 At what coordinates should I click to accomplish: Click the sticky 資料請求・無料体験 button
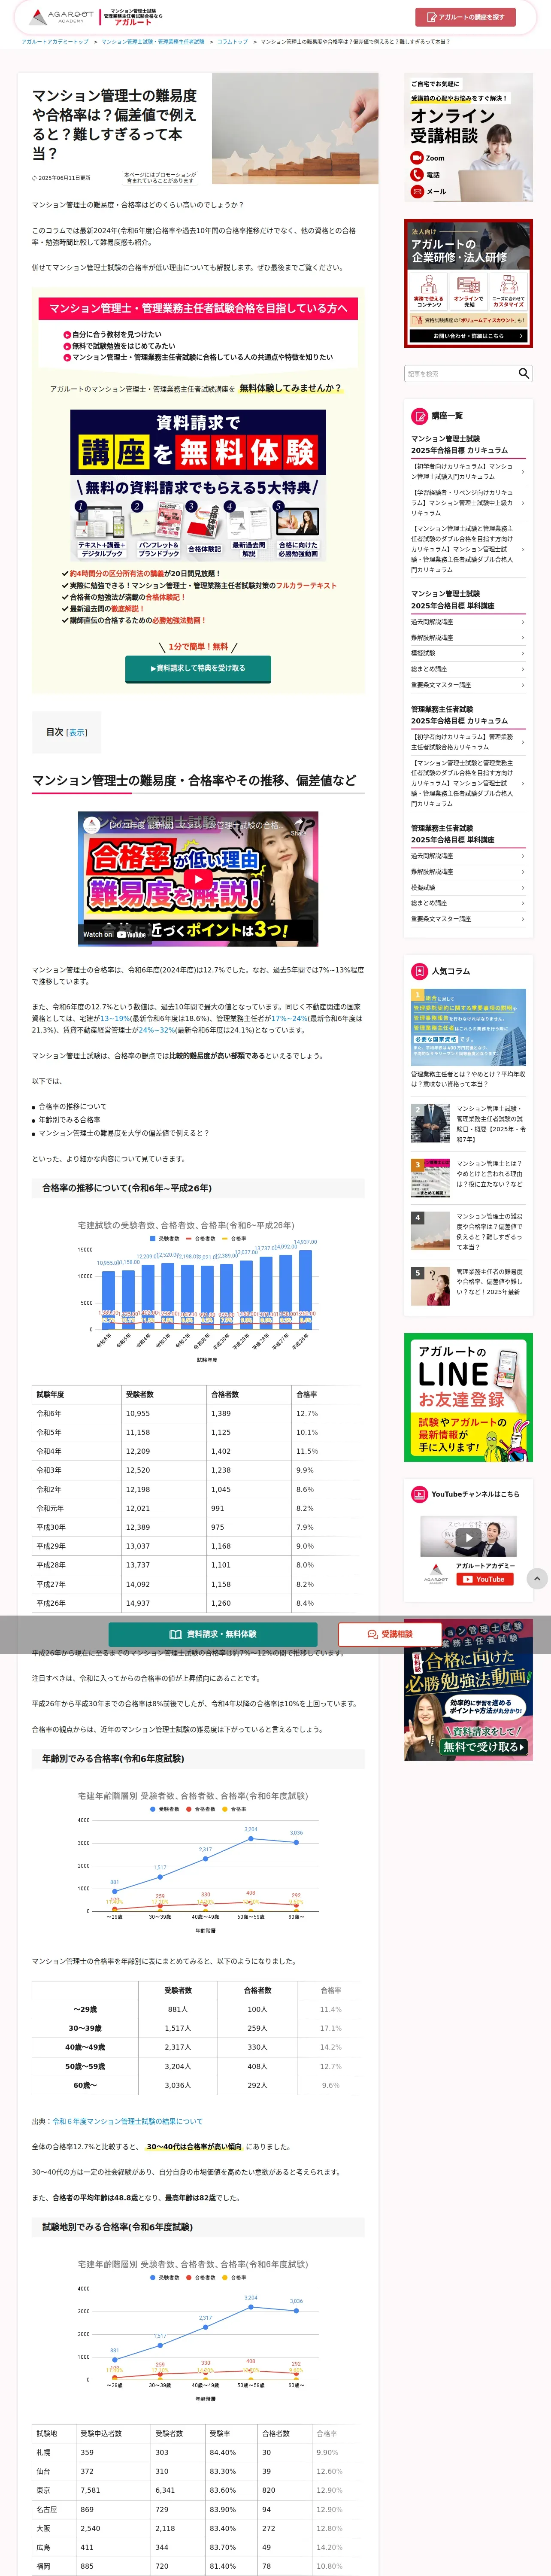click(x=213, y=1634)
